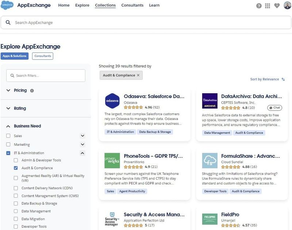
Task: Click the FormulaShare star rating
Action: [x=231, y=167]
